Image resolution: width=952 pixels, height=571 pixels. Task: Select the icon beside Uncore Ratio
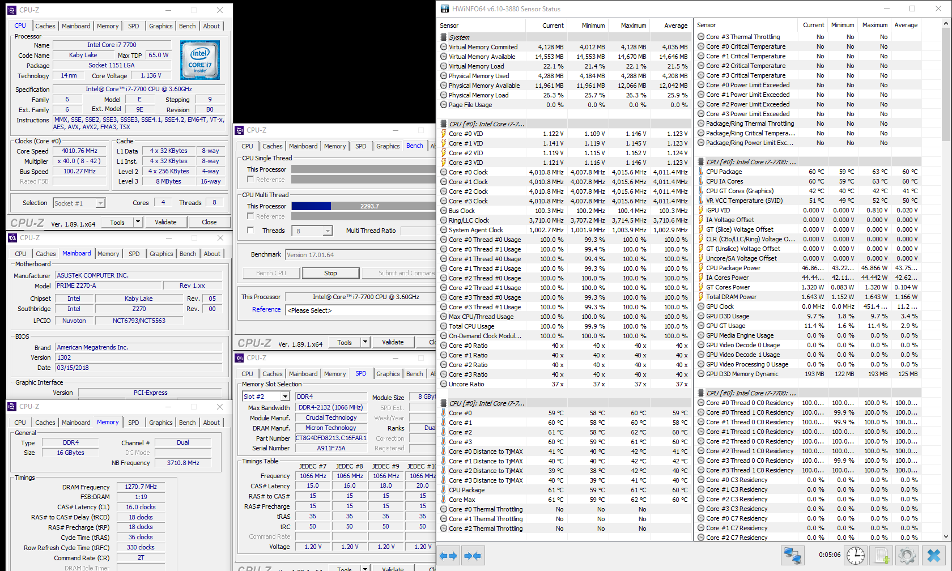pyautogui.click(x=444, y=384)
